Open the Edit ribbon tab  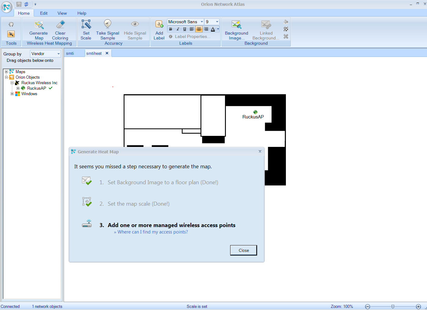coord(44,13)
